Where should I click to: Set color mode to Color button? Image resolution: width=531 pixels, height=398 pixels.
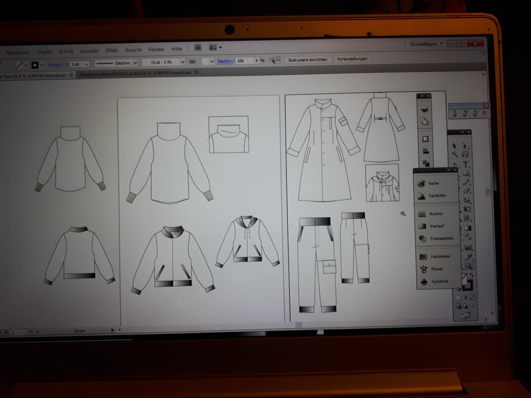click(458, 298)
